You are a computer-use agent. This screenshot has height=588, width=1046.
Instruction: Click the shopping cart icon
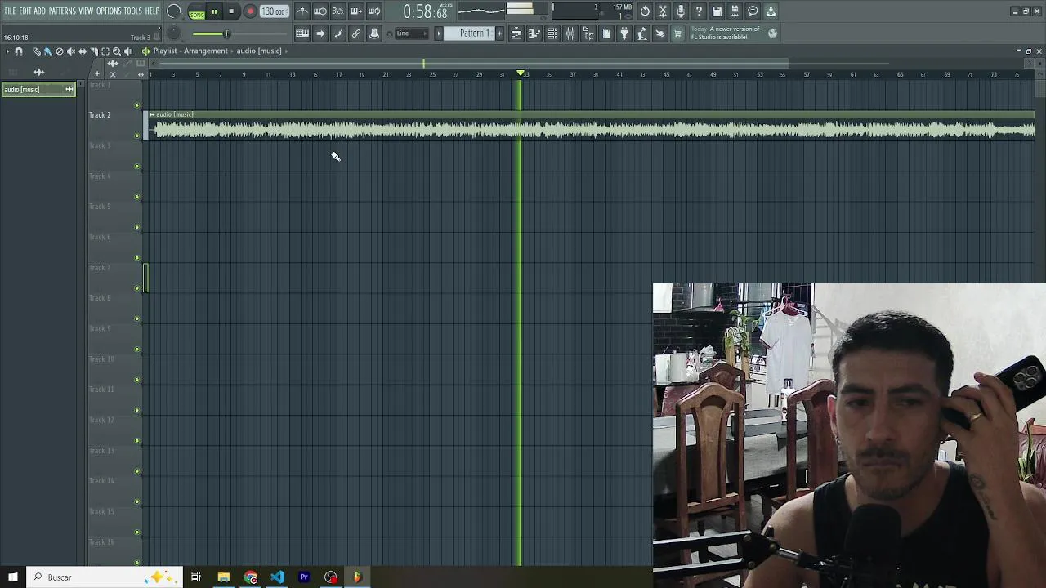point(678,33)
